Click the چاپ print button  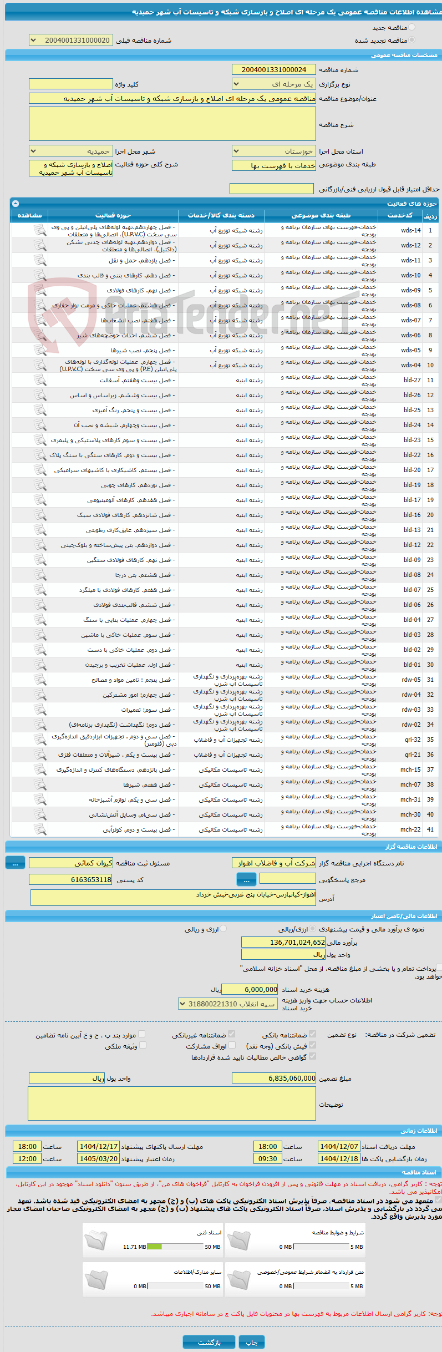pyautogui.click(x=252, y=1342)
